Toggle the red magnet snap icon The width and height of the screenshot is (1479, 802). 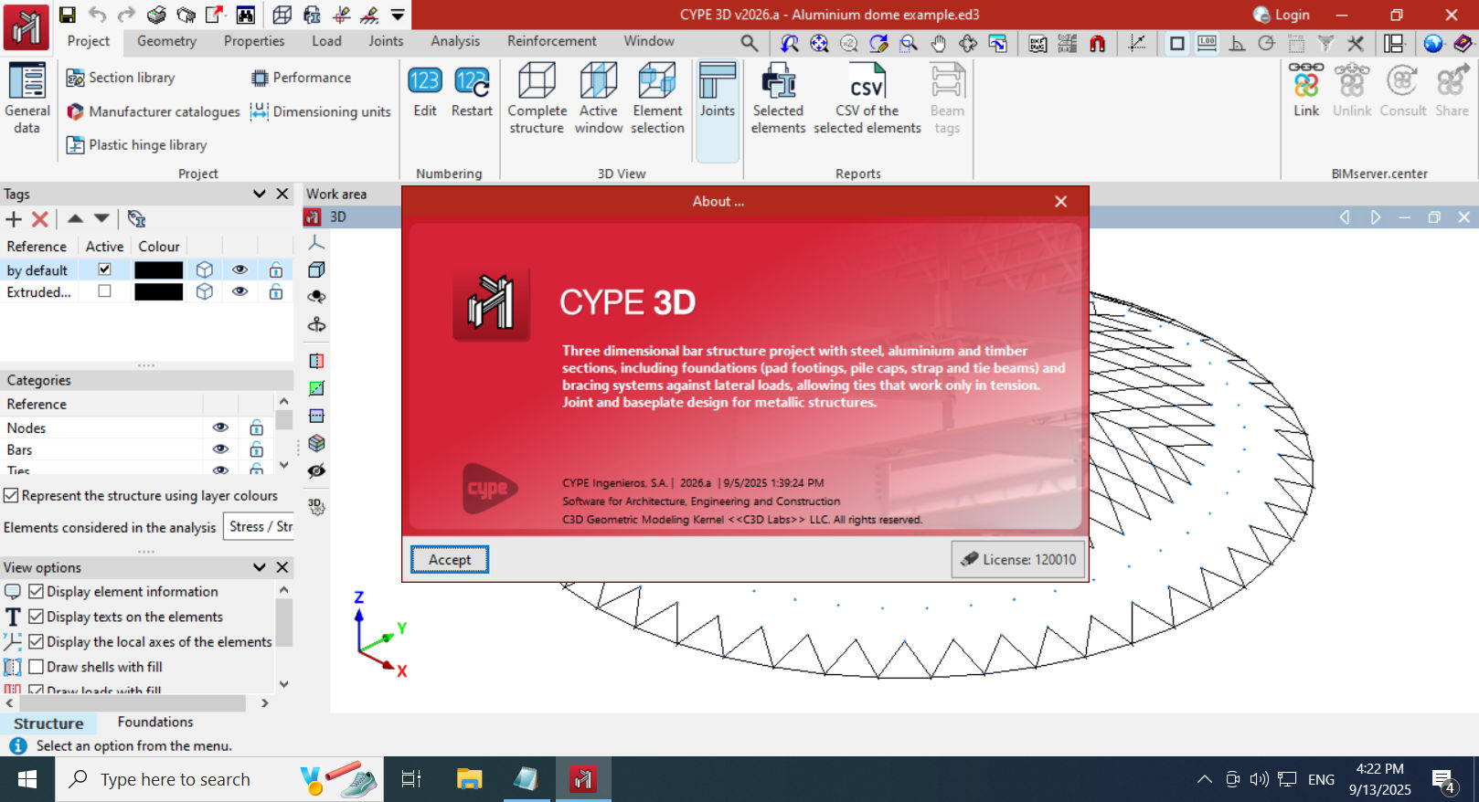pos(1097,43)
